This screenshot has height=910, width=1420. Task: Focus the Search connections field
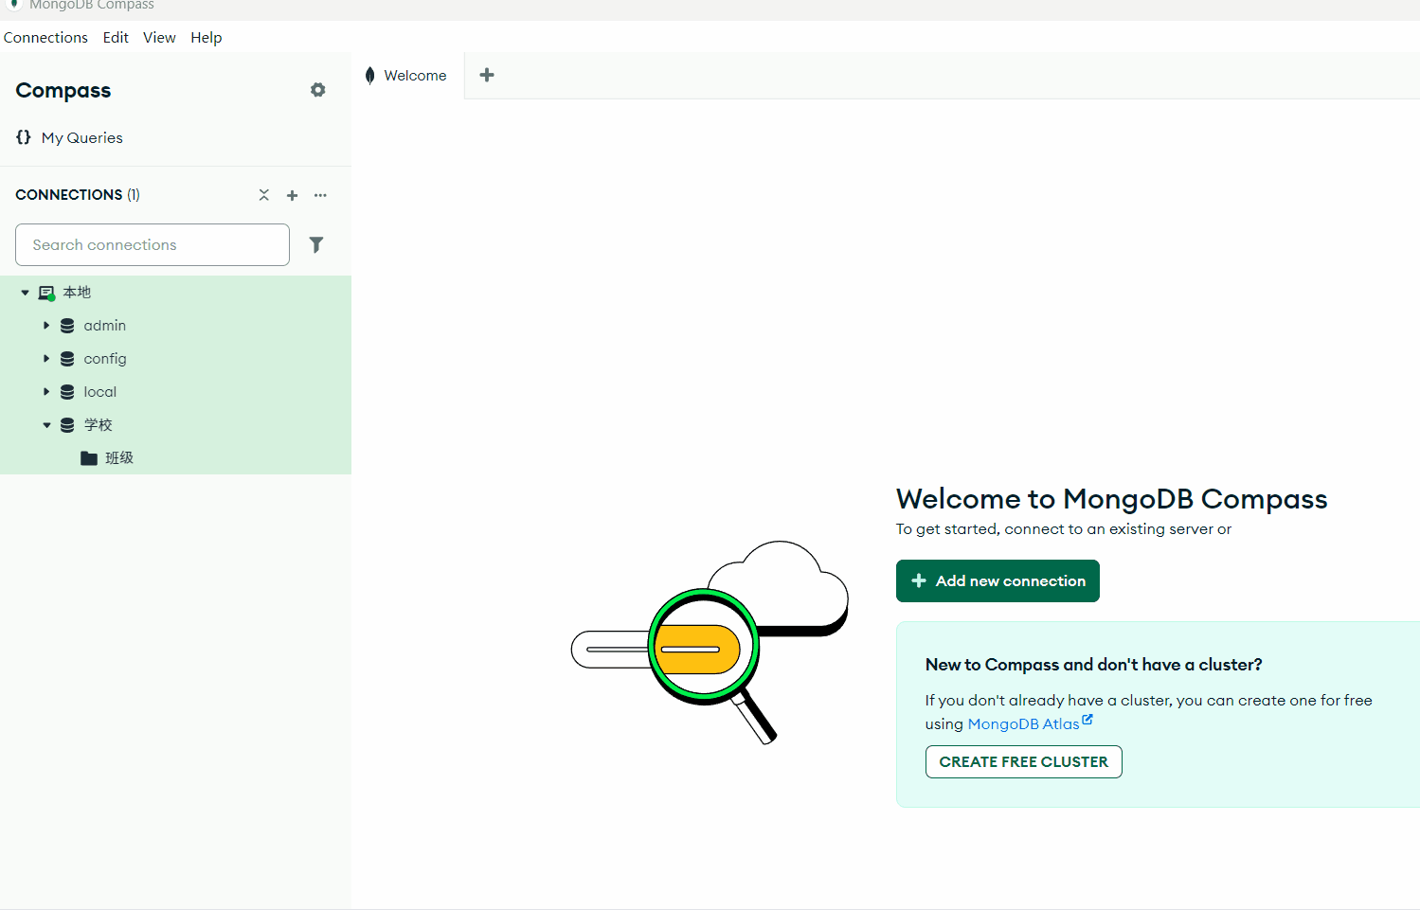153,245
